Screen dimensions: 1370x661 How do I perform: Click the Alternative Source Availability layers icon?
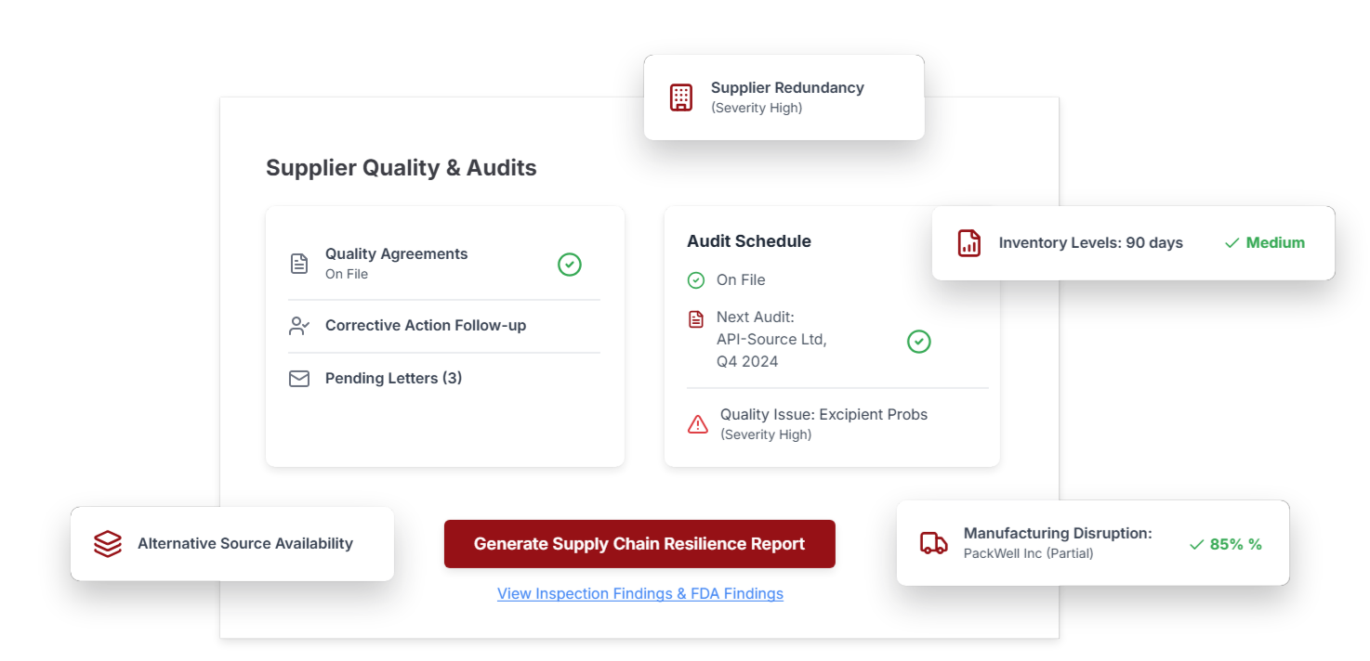(108, 543)
